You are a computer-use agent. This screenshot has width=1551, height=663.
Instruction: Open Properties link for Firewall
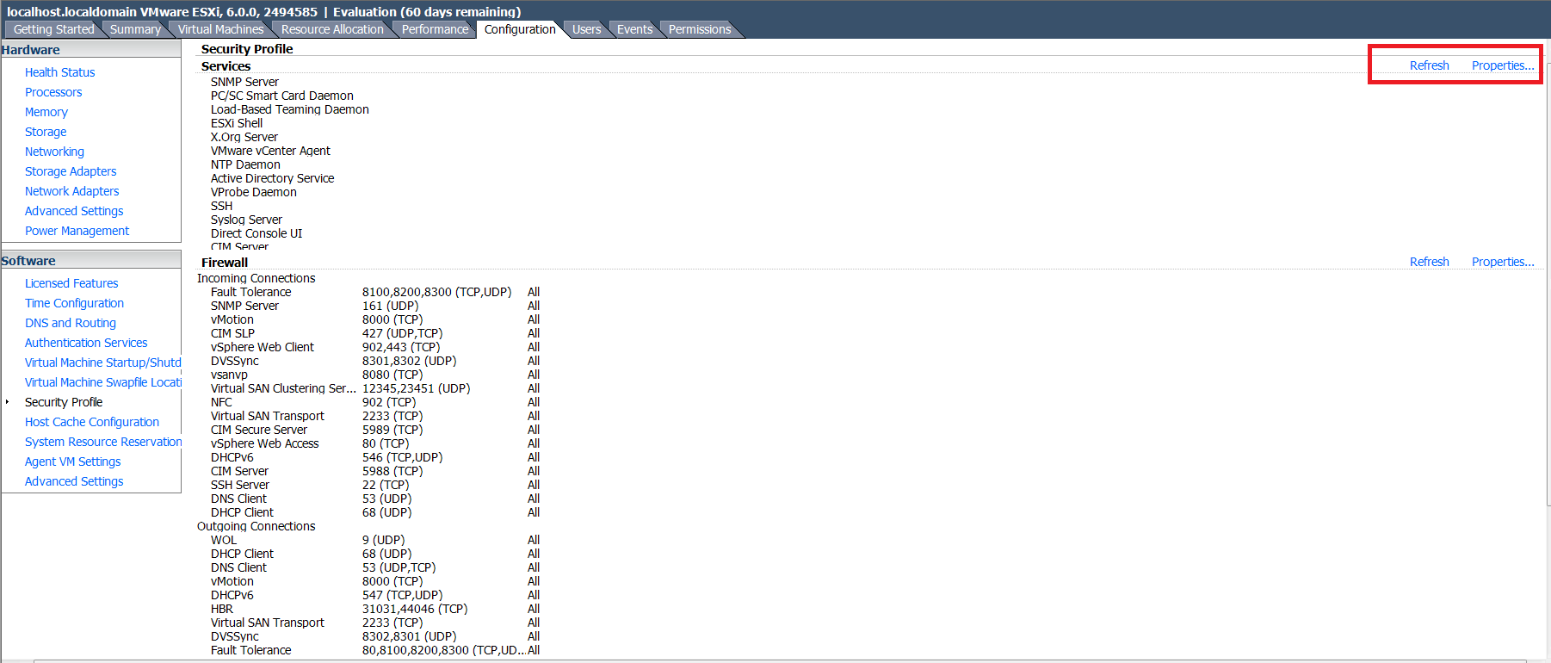coord(1503,262)
